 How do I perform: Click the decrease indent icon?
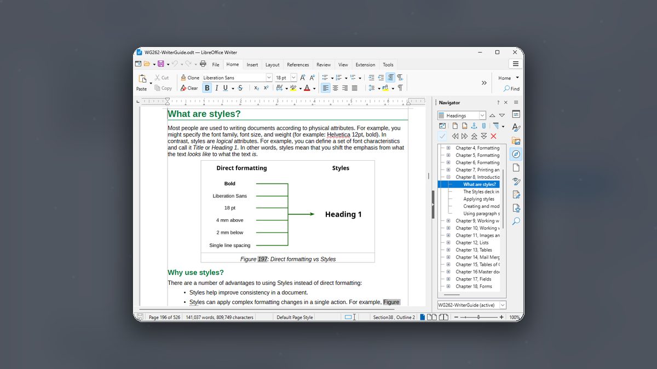pyautogui.click(x=381, y=78)
